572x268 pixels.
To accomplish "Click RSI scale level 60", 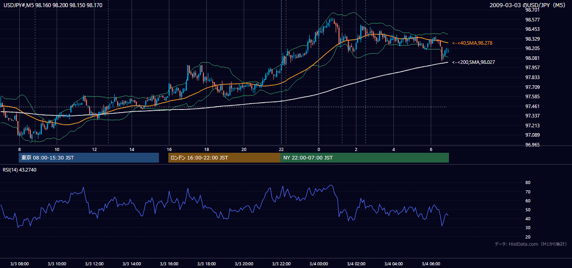I will pyautogui.click(x=528, y=201).
